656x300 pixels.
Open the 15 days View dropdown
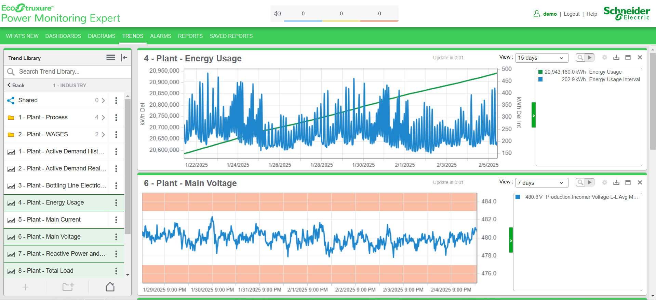[x=541, y=58]
